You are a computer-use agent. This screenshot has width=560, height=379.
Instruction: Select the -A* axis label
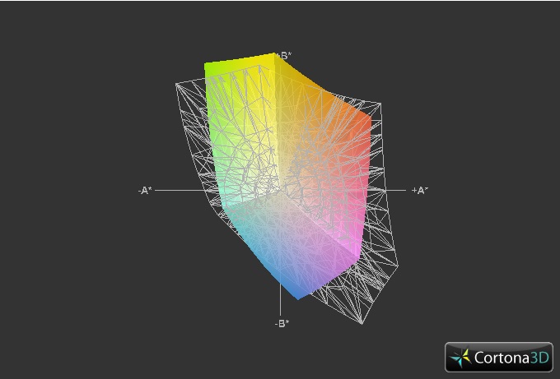pyautogui.click(x=145, y=190)
